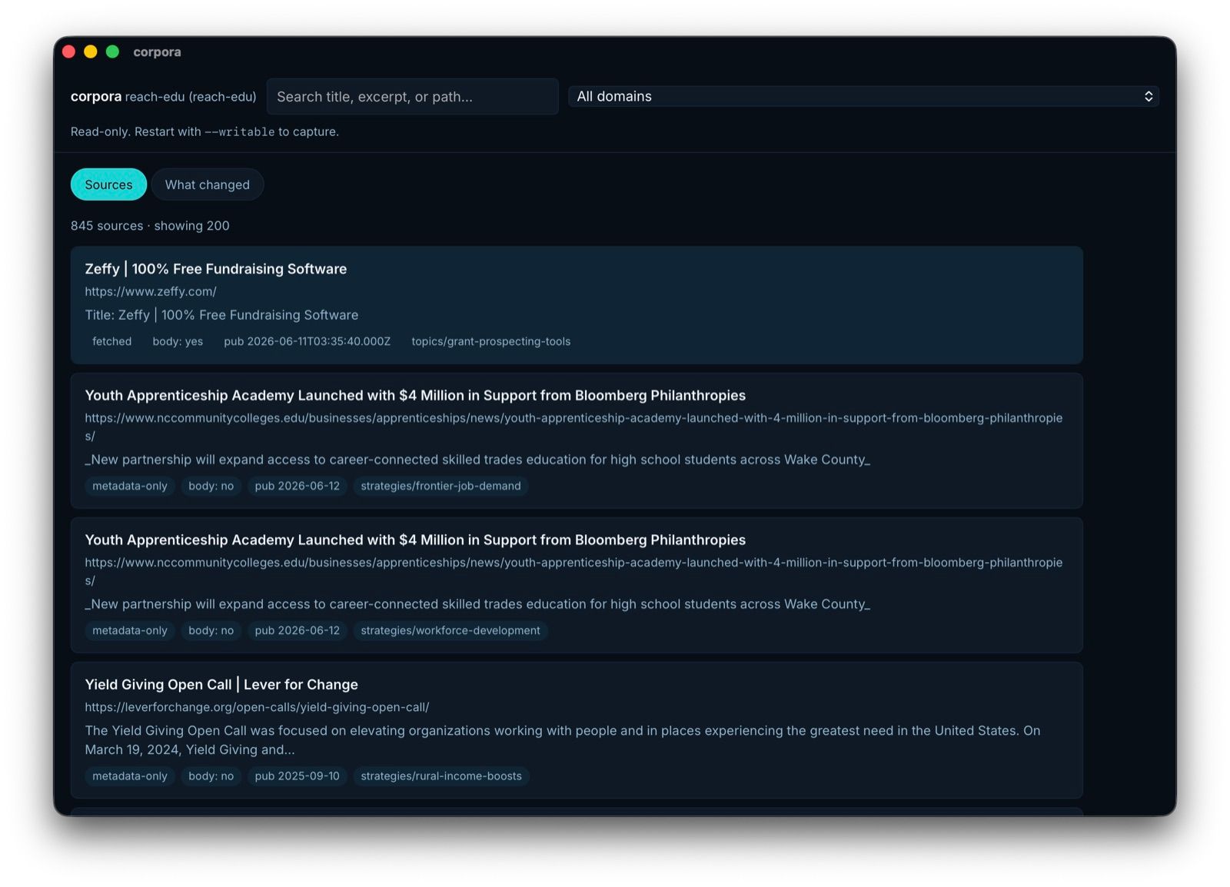Select the topics/grant-prospecting-tools tag
Image resolution: width=1230 pixels, height=887 pixels.
tap(490, 341)
